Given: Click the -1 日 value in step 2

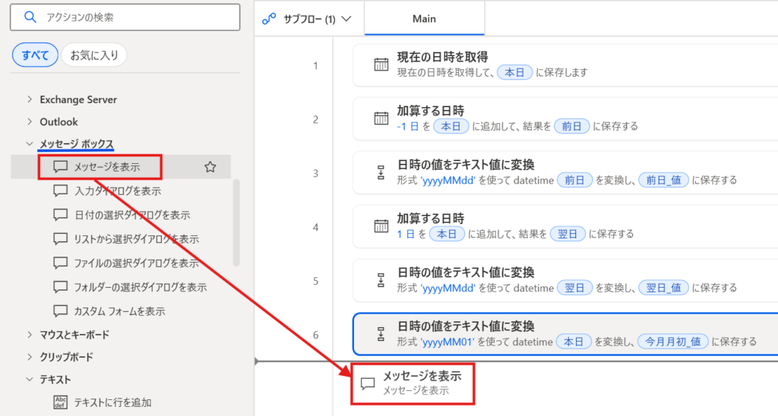Looking at the screenshot, I should [x=408, y=127].
